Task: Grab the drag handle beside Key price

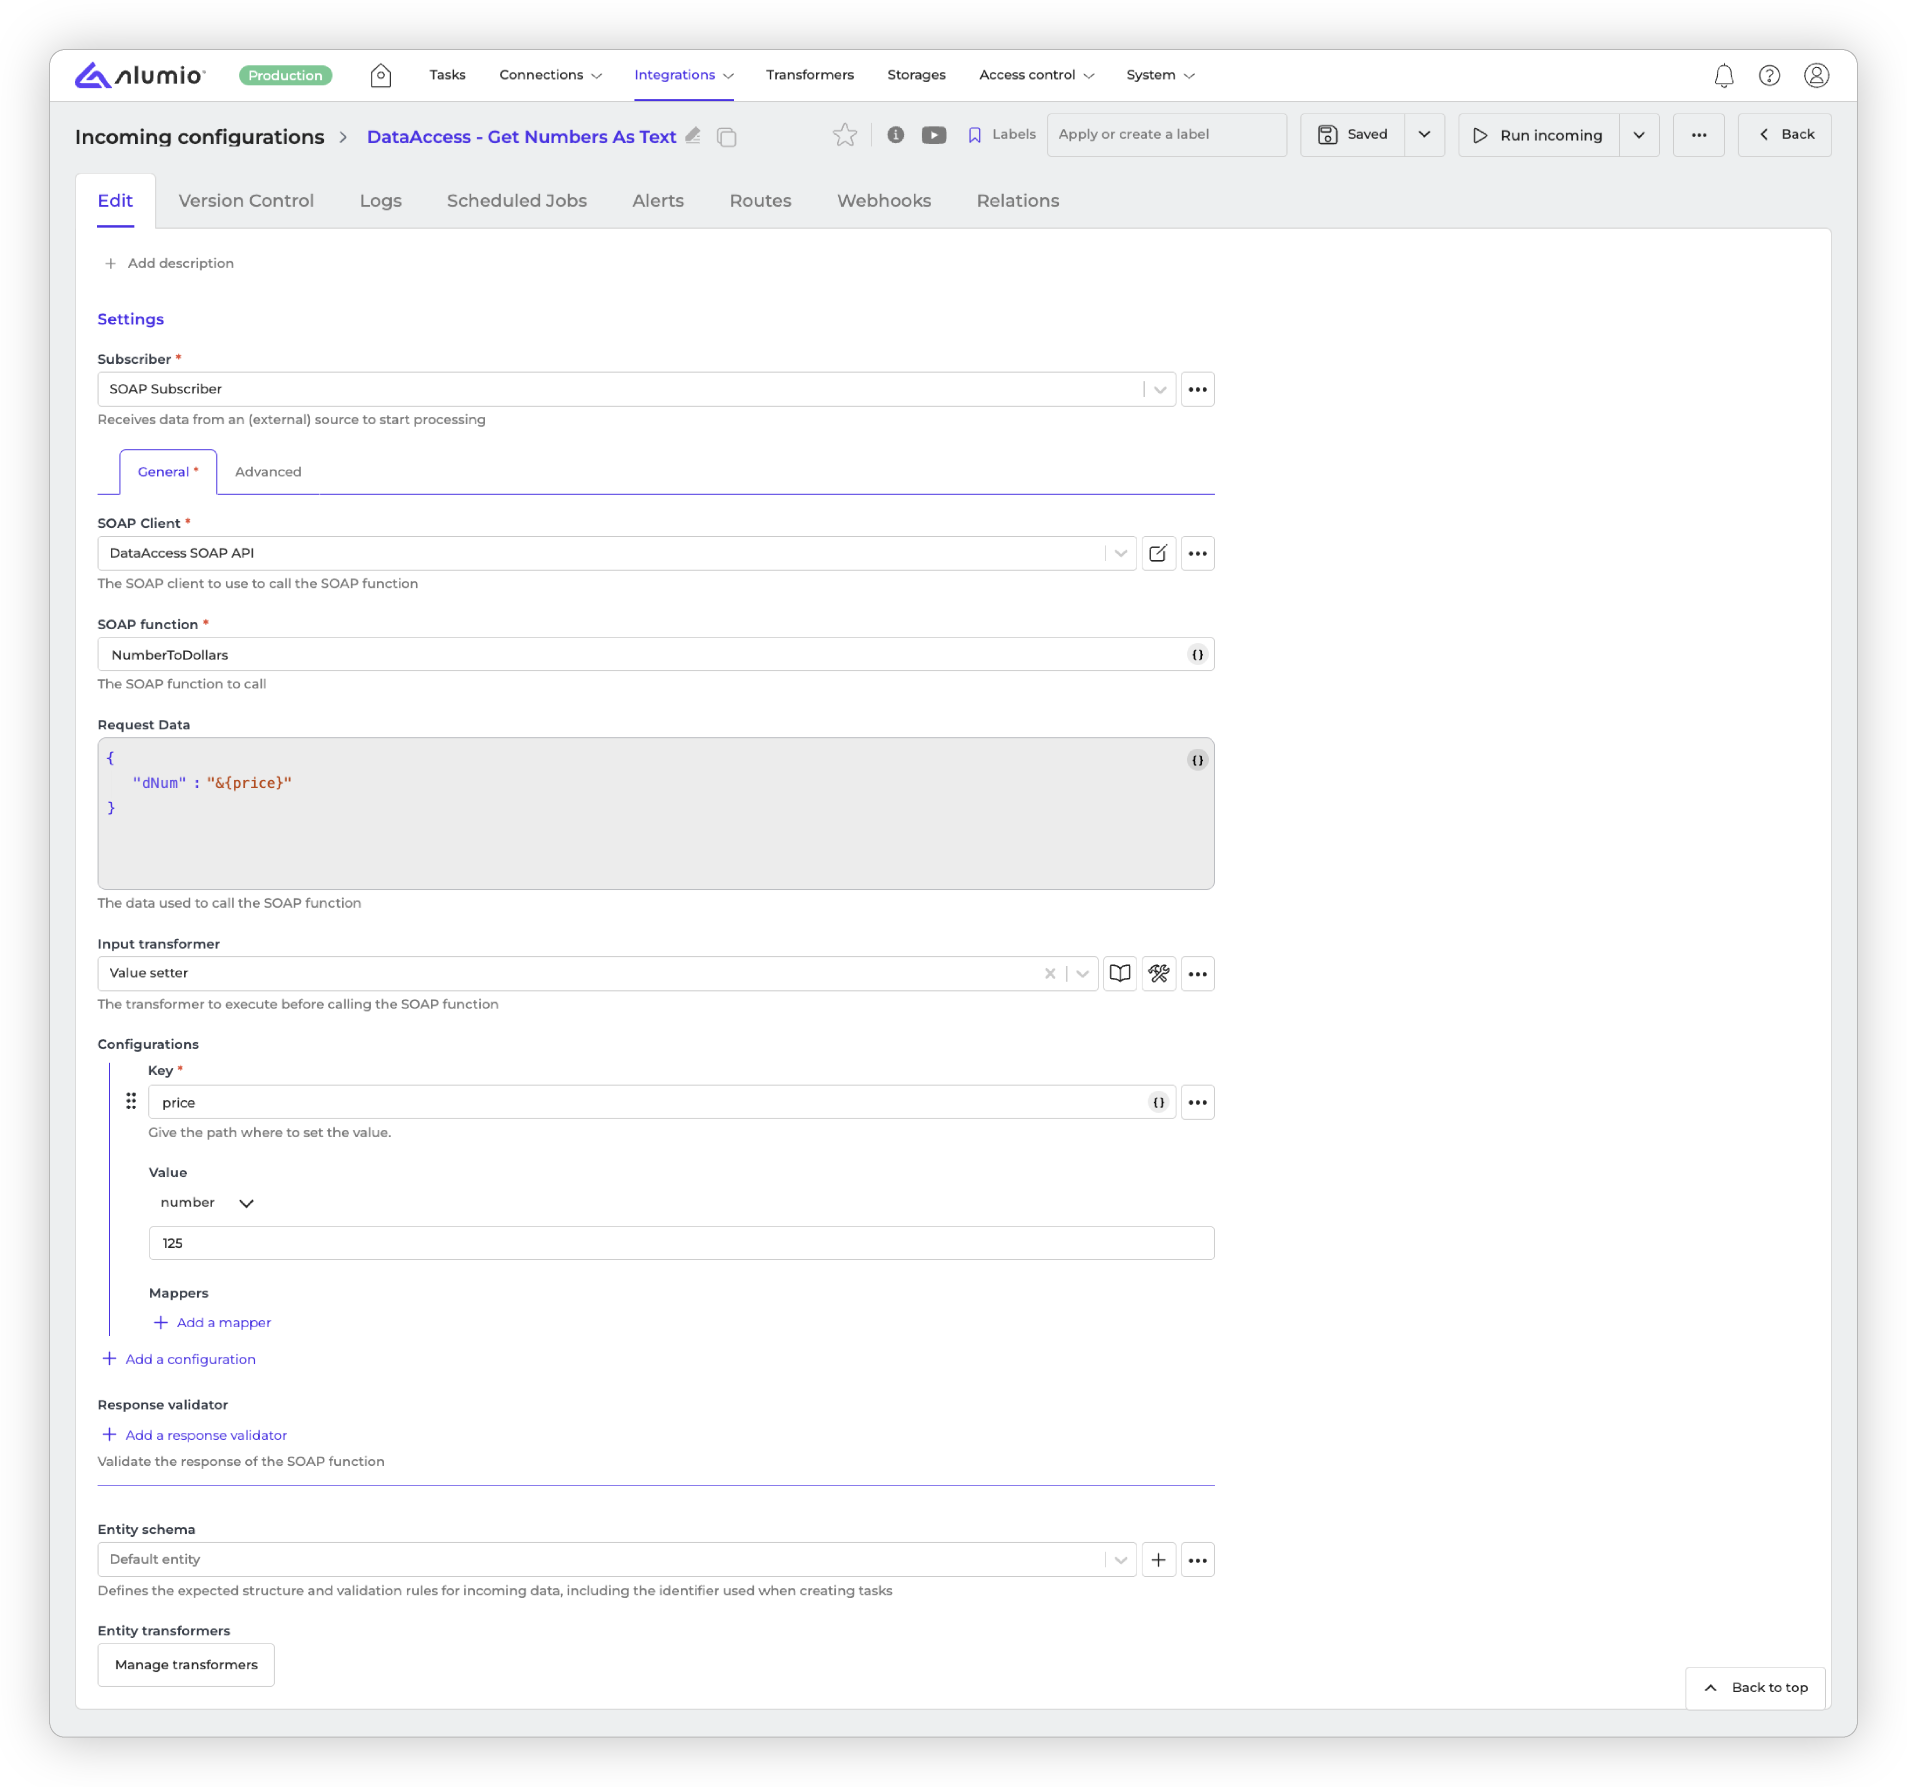Action: 132,1101
